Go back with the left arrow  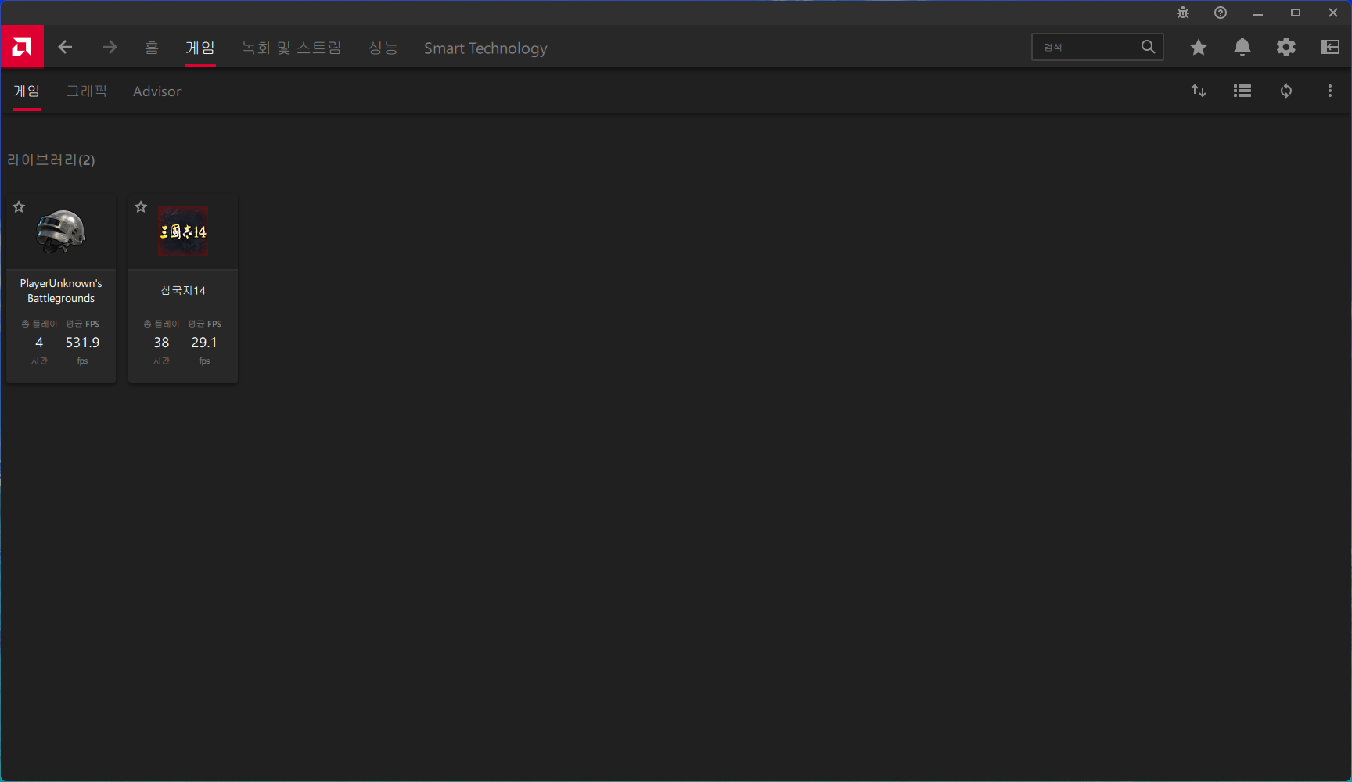point(65,48)
